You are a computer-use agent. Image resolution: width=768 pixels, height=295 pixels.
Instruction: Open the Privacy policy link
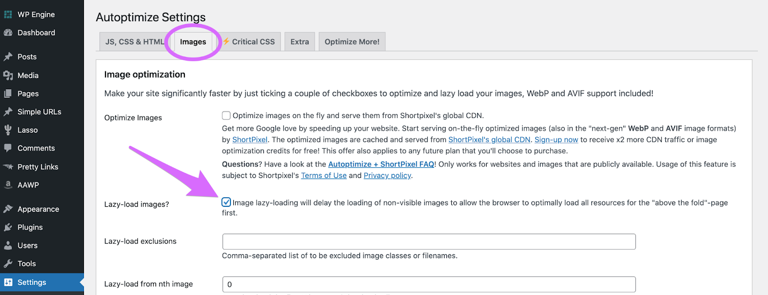click(387, 176)
